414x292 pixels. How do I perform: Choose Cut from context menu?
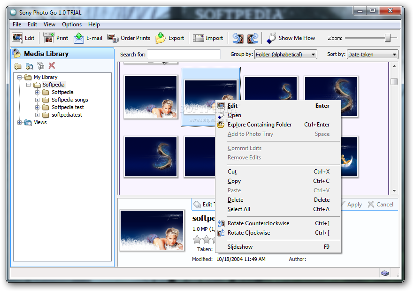pyautogui.click(x=278, y=172)
